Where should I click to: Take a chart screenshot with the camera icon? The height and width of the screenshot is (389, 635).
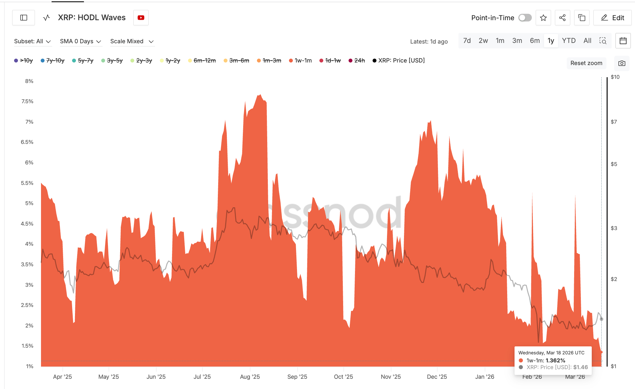[x=622, y=63]
